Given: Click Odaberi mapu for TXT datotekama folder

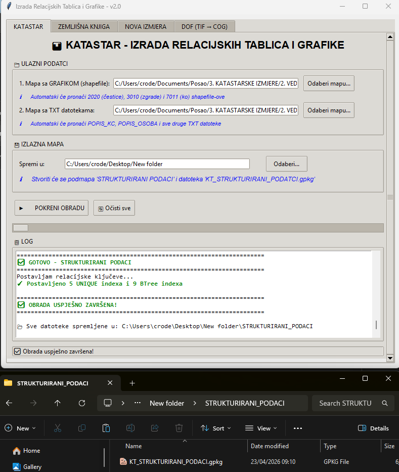Looking at the screenshot, I should [329, 110].
